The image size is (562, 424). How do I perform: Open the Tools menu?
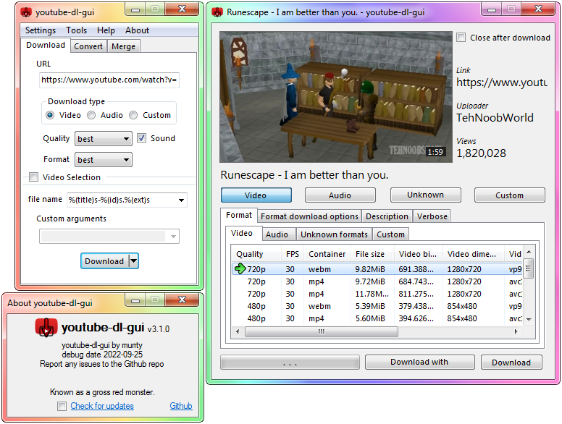point(76,30)
